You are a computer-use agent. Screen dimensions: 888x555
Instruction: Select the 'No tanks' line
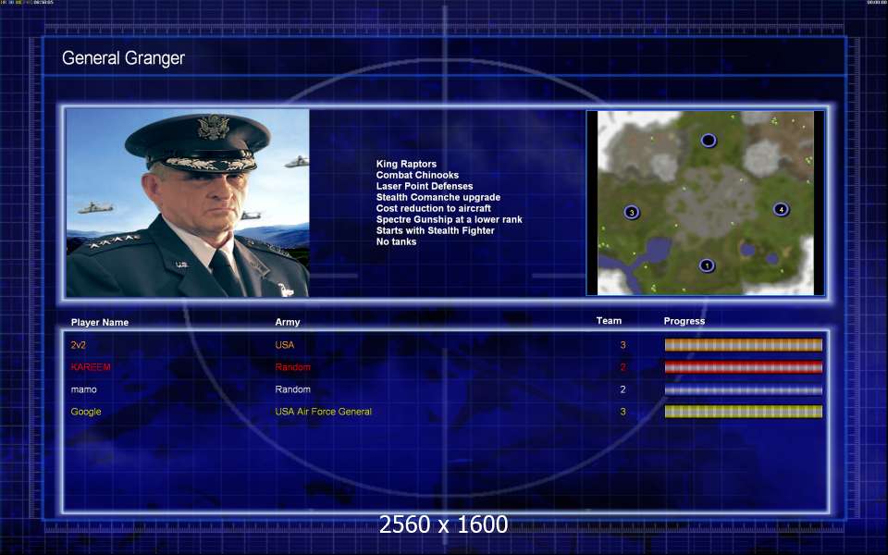396,241
